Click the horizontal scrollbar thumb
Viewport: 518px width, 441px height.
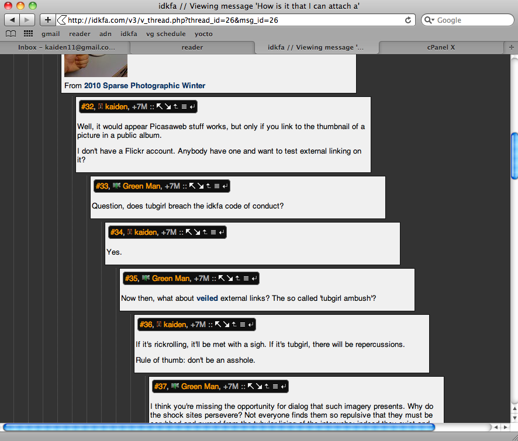click(x=219, y=427)
